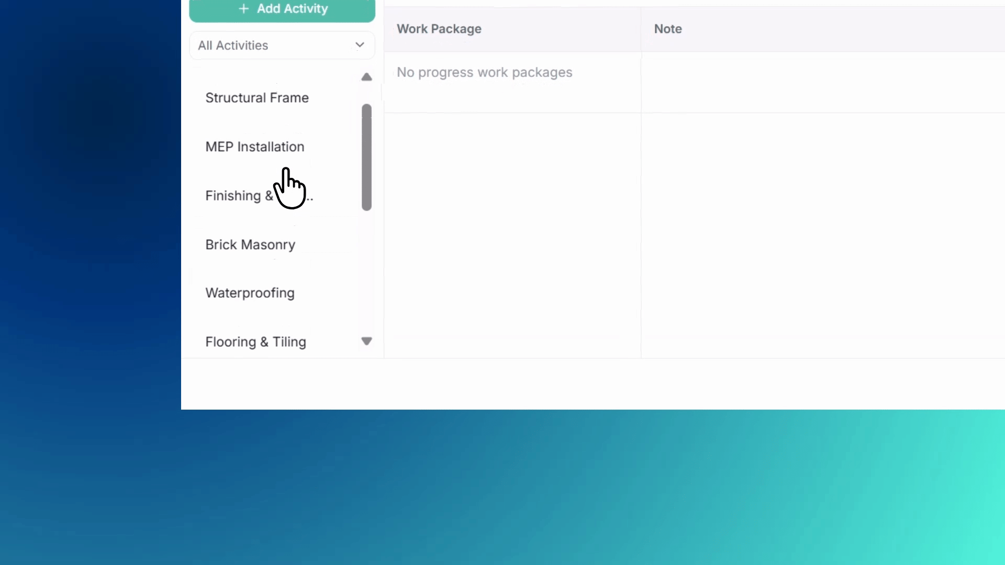Click the activity list scroll-up arrow

point(366,77)
